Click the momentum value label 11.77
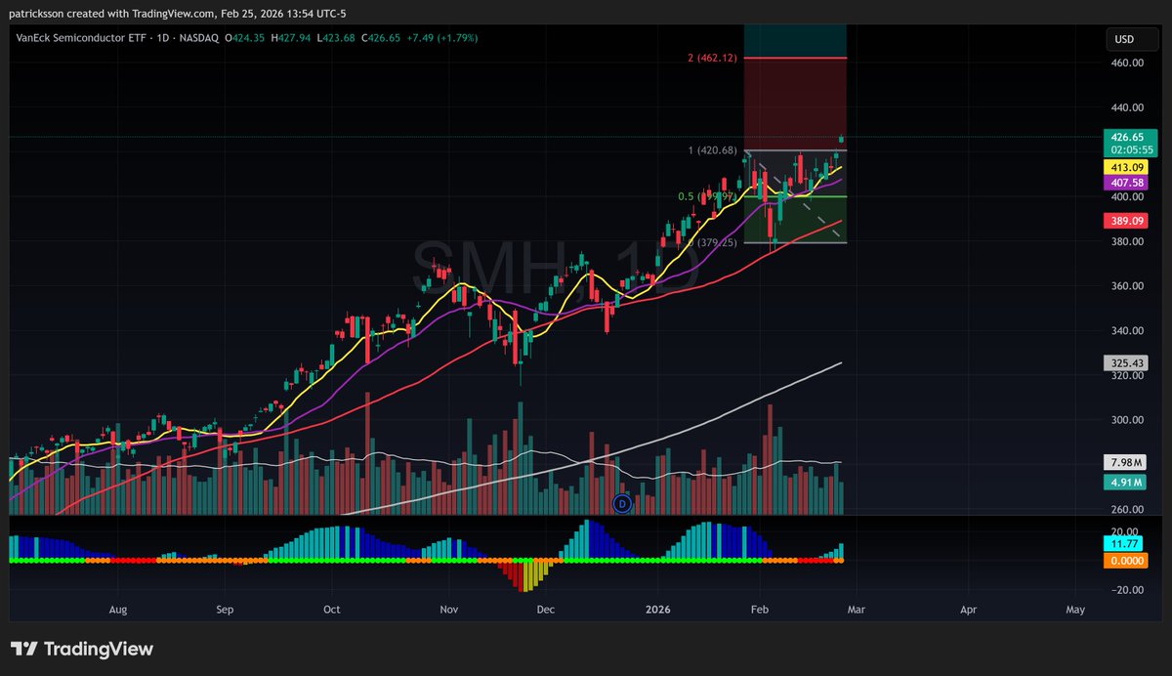The image size is (1172, 676). (x=1124, y=543)
